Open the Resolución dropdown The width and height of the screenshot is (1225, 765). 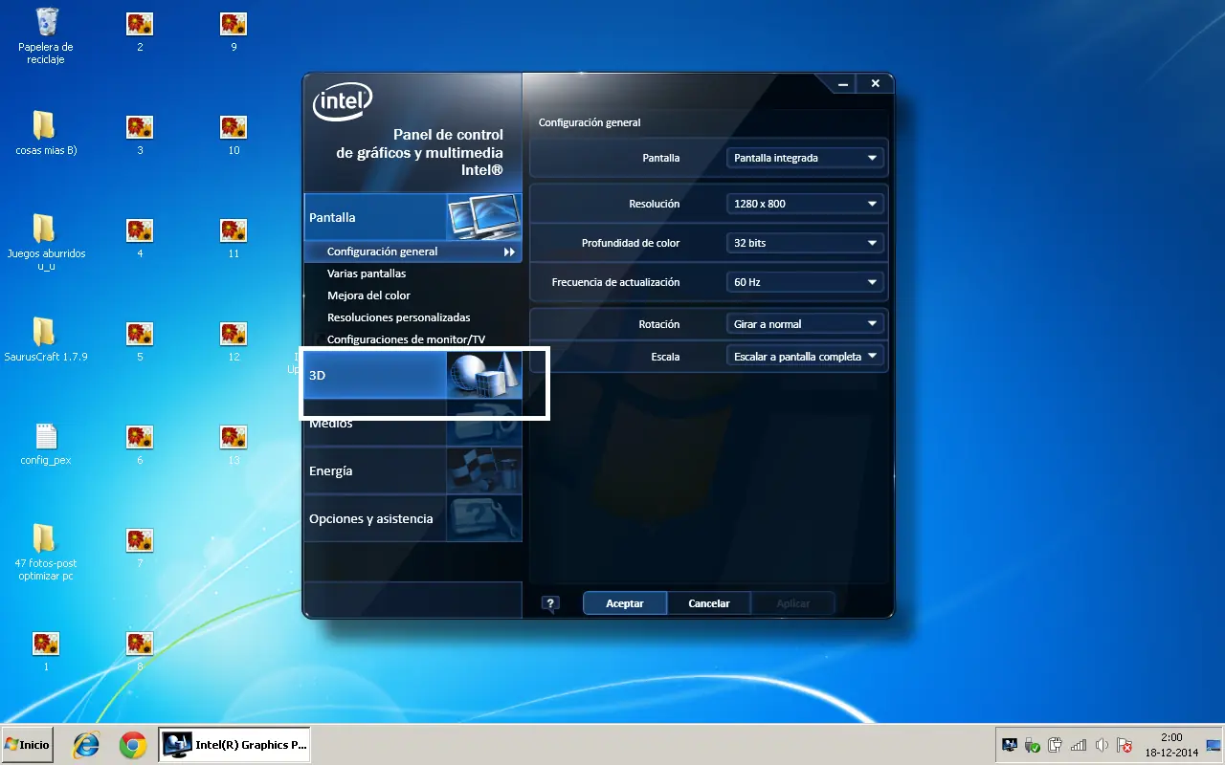tap(805, 204)
